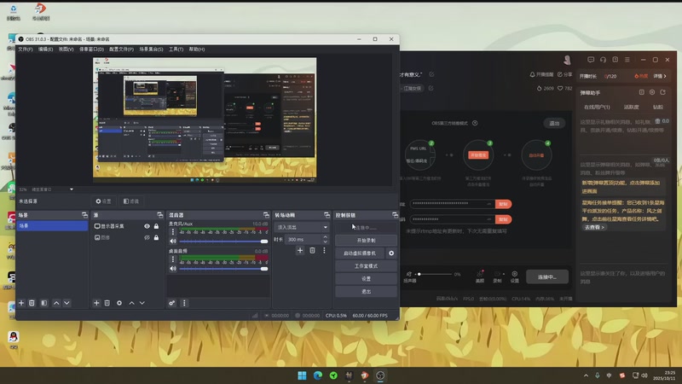The width and height of the screenshot is (682, 384).
Task: Open the 文件(F) menu
Action: tap(26, 49)
